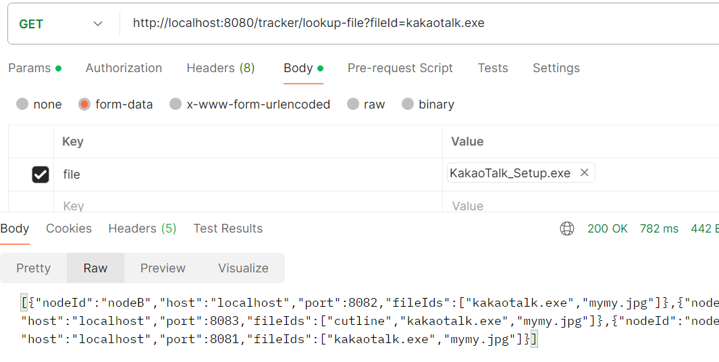Uncheck the file row checkbox
Viewport: 719px width, 362px height.
click(41, 175)
